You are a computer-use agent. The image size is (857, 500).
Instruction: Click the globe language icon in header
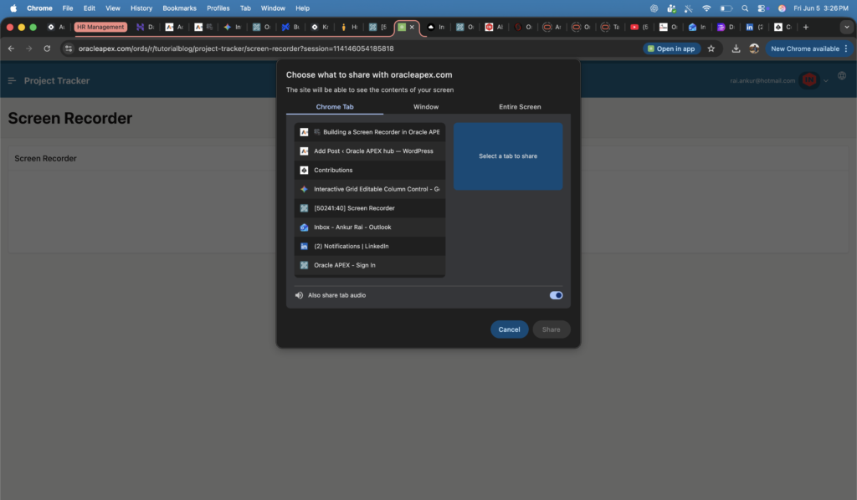tap(842, 76)
